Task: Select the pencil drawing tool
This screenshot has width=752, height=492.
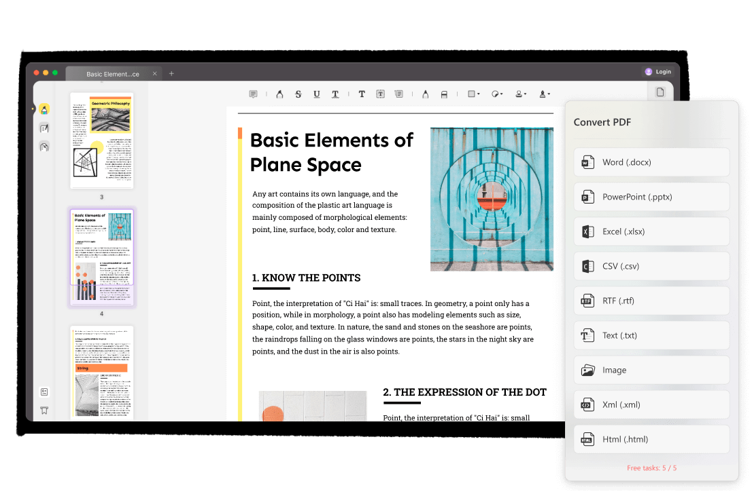Action: (426, 94)
